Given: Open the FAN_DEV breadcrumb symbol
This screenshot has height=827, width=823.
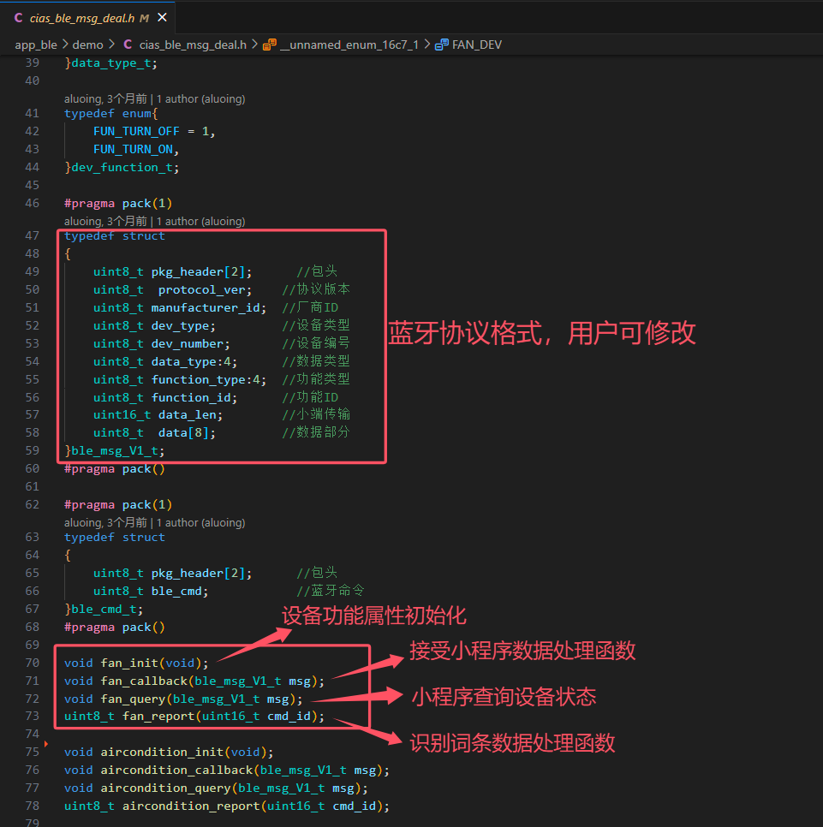Looking at the screenshot, I should 477,45.
